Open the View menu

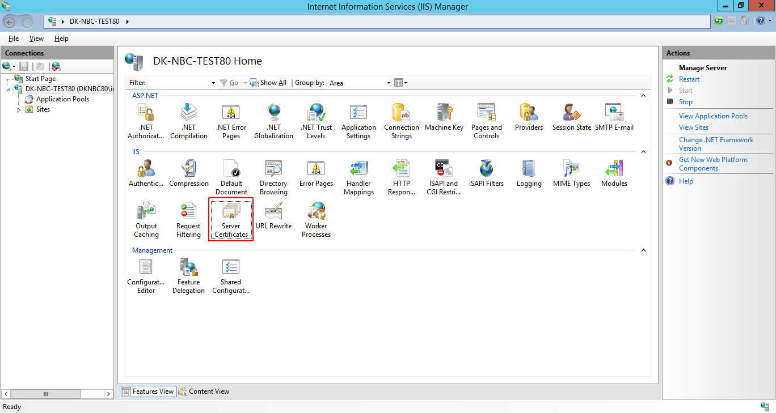pyautogui.click(x=36, y=38)
